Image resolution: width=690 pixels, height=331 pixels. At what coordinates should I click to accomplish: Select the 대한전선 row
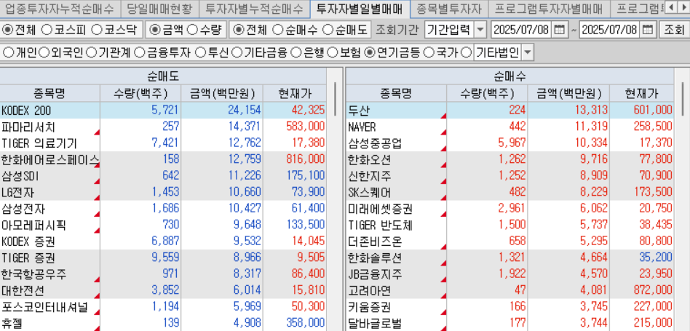pos(163,291)
